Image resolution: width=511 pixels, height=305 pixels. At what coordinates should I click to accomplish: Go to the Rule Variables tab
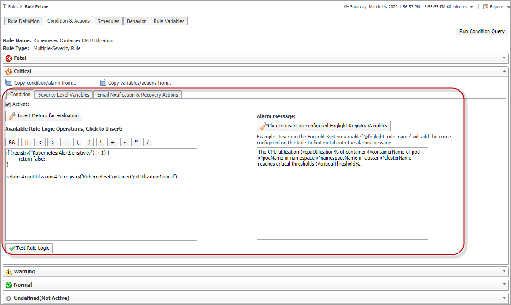(x=169, y=21)
